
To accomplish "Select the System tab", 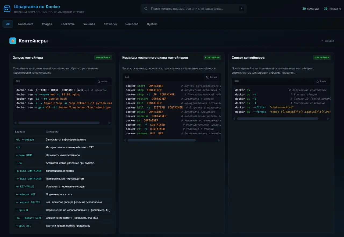I will click(x=152, y=24).
